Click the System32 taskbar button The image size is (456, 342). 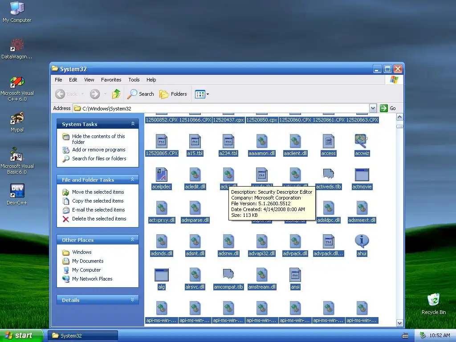[82, 336]
